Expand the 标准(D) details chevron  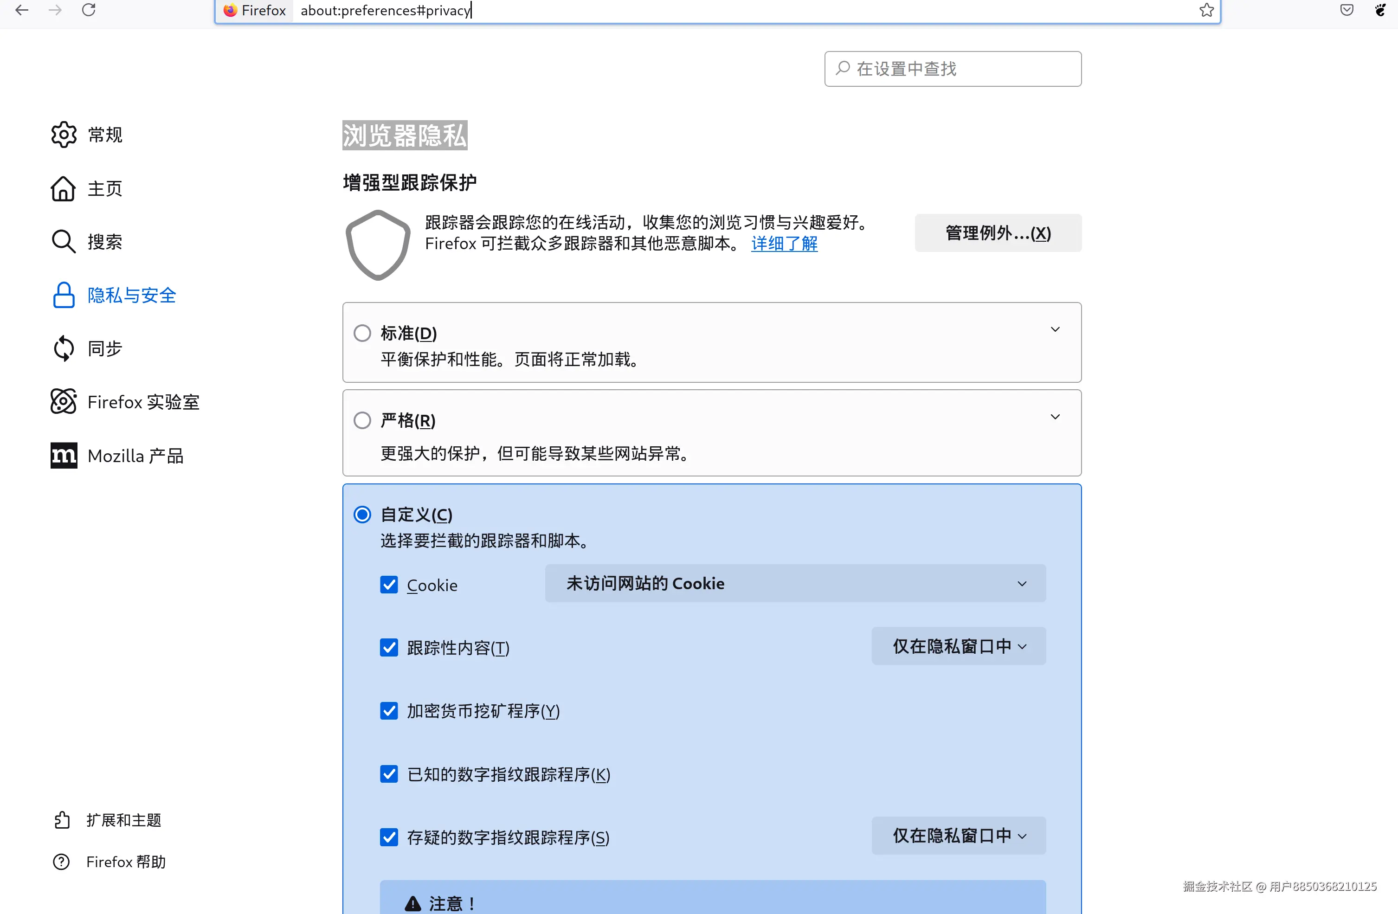pos(1056,329)
